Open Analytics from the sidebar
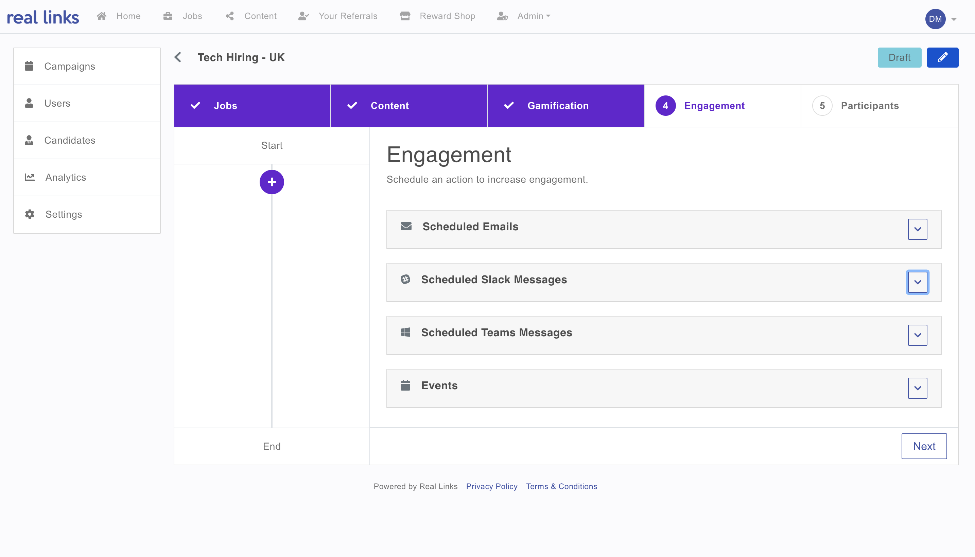 [66, 178]
